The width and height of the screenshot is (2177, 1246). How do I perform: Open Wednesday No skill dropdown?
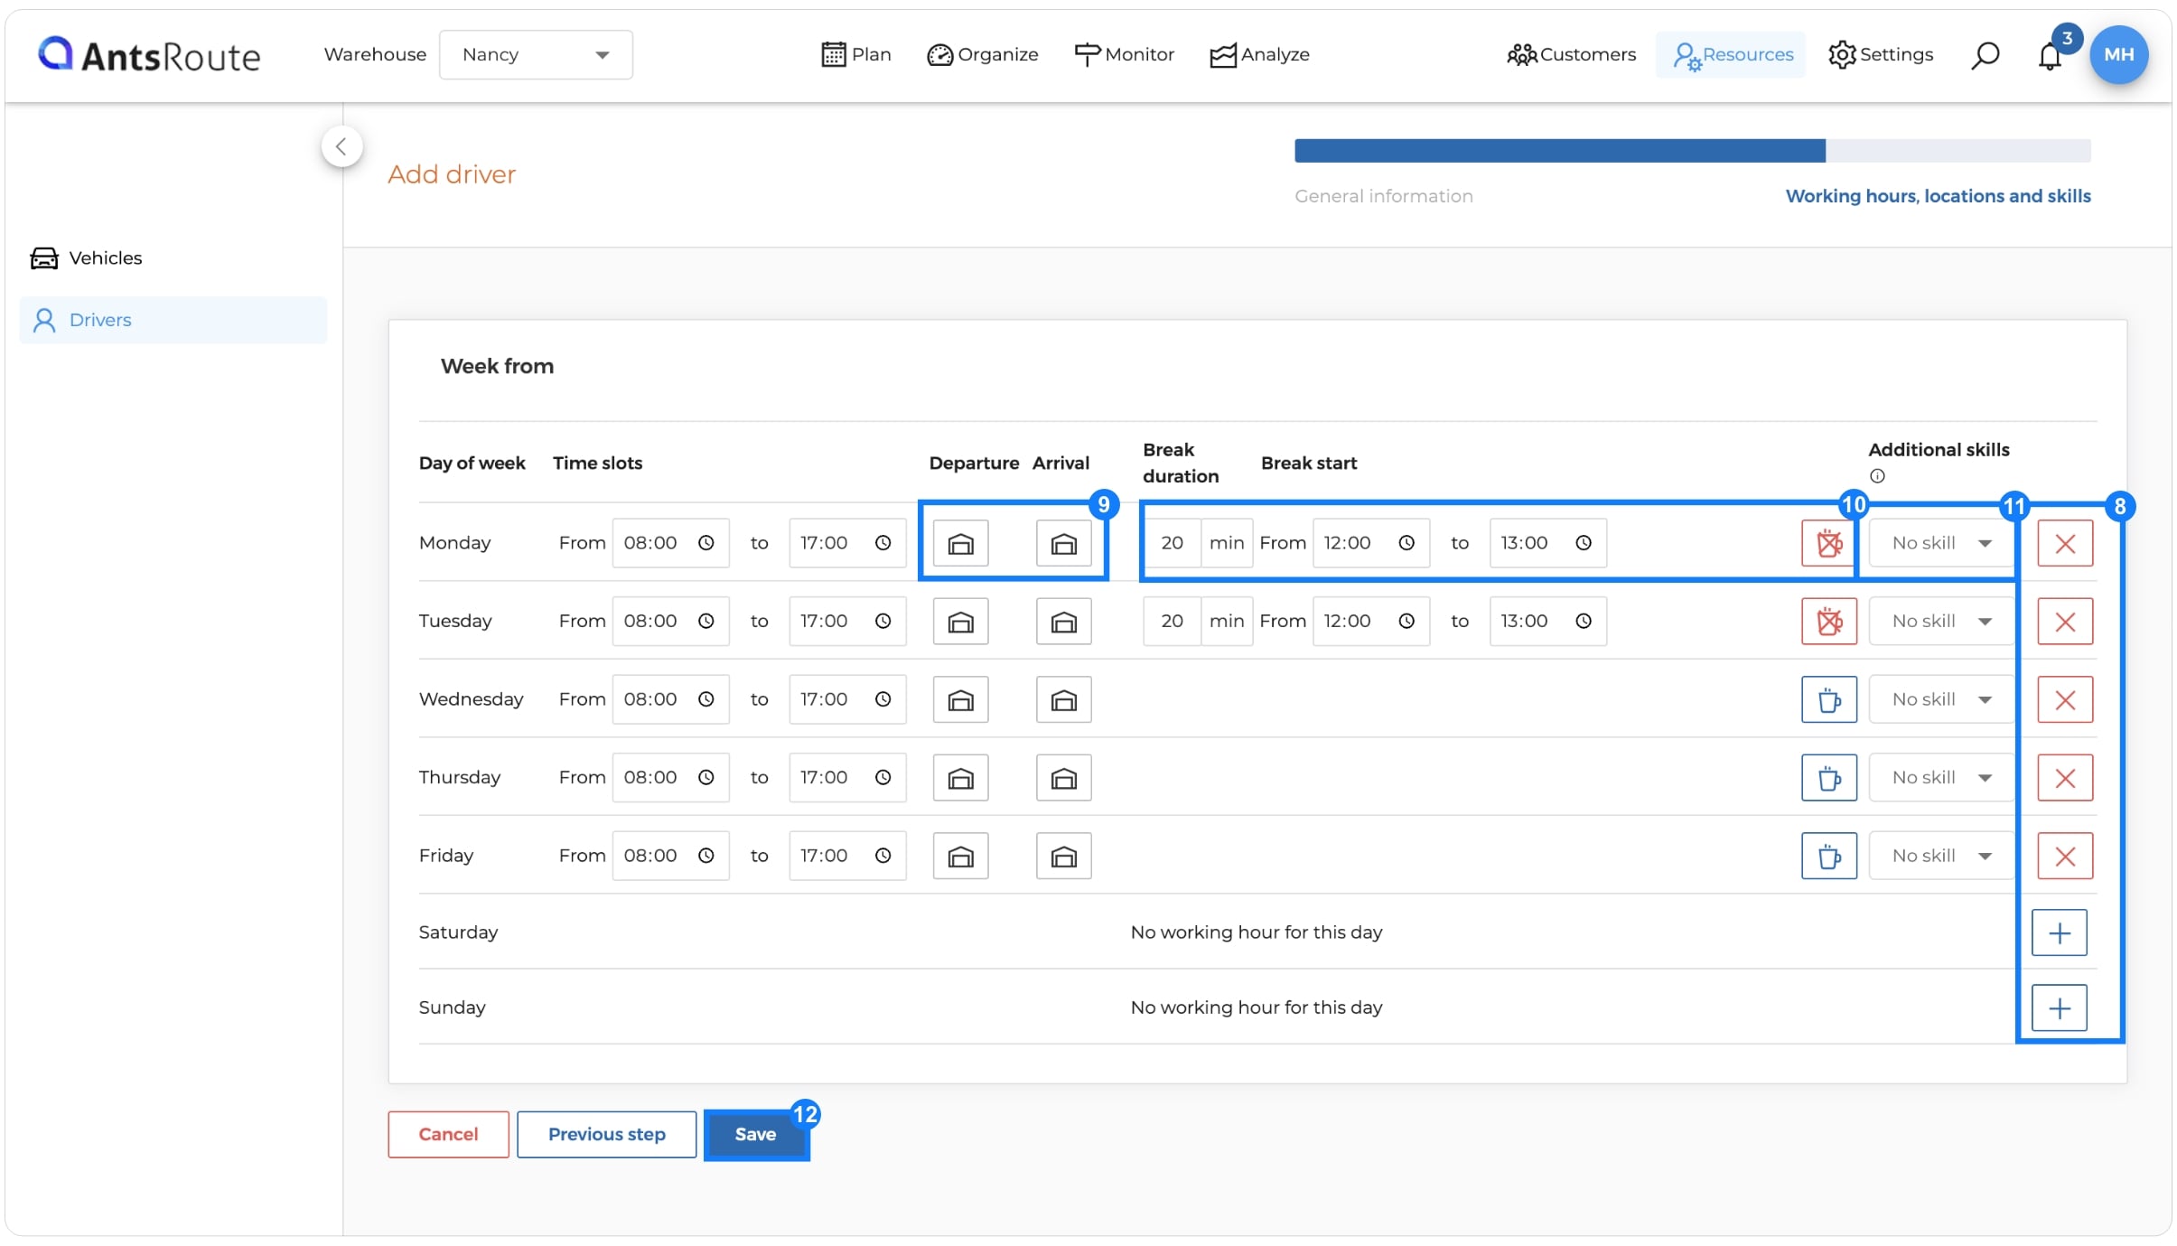pos(1940,699)
